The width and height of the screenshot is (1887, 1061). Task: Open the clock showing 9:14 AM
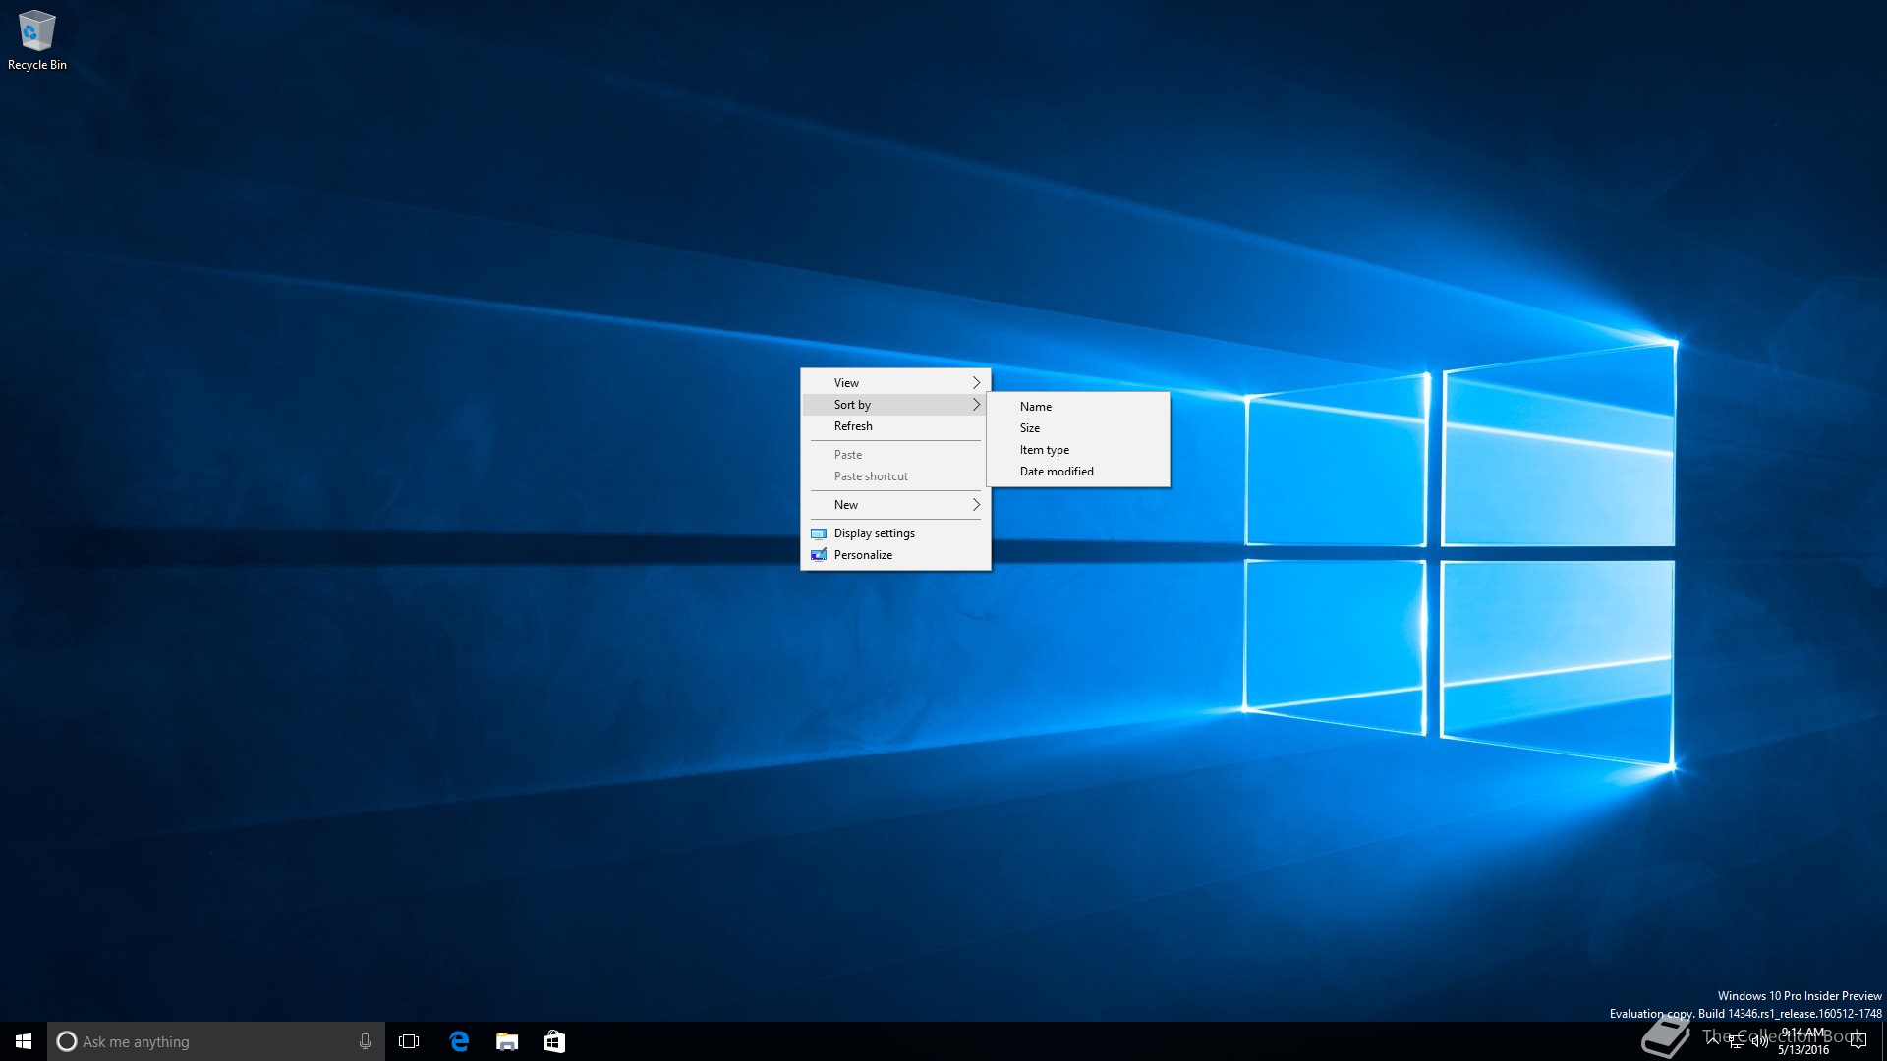(1803, 1041)
